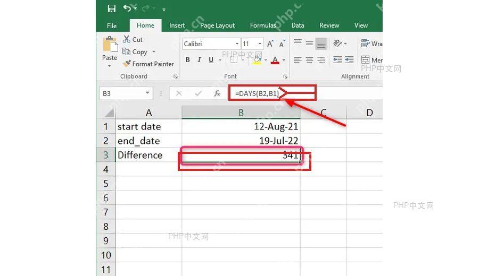Click the Redo arrow icon
The height and width of the screenshot is (276, 479).
pos(145,8)
